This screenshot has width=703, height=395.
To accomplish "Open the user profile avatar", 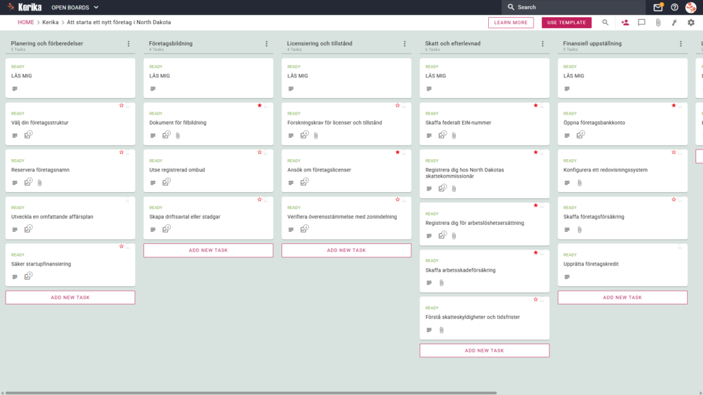I will click(691, 7).
